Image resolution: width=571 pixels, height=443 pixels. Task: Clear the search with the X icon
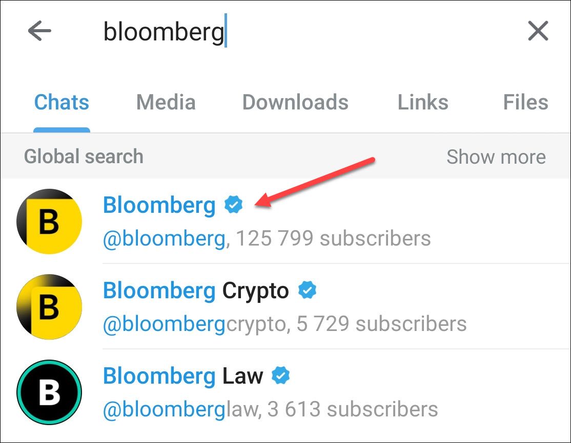pyautogui.click(x=537, y=31)
